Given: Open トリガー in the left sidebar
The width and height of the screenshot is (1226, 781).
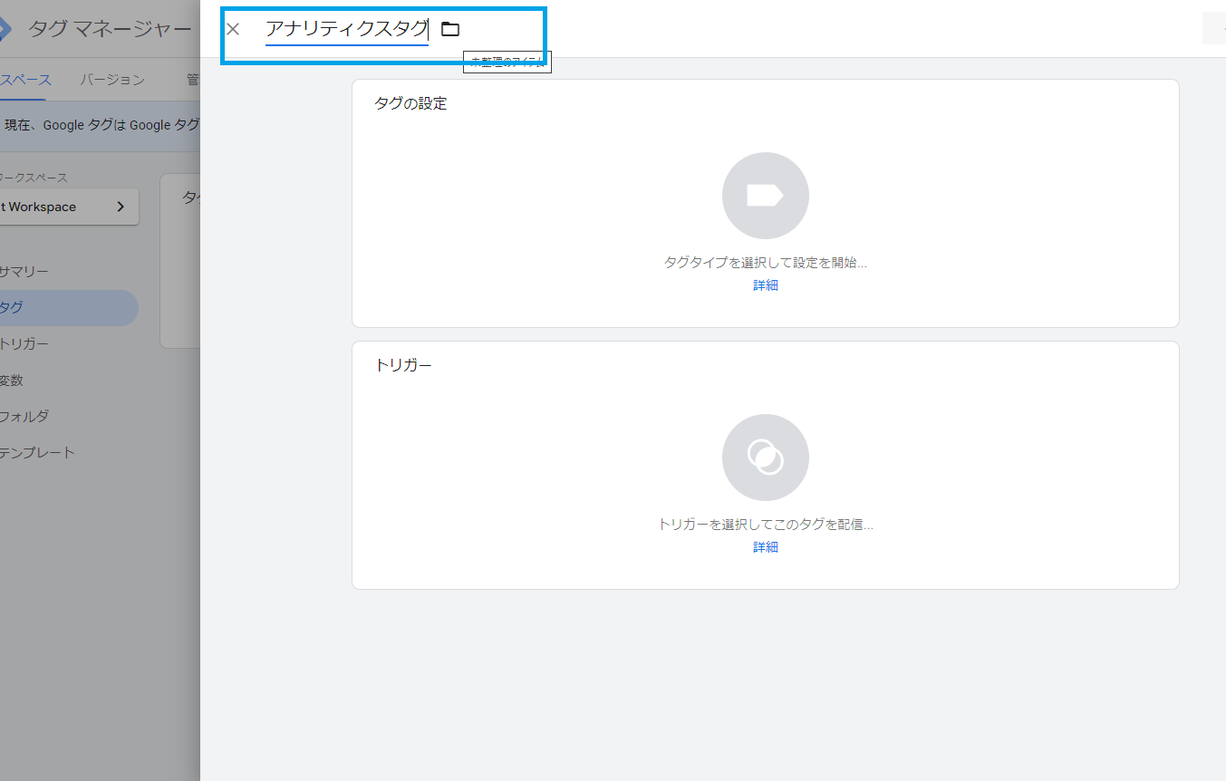Looking at the screenshot, I should 24,344.
